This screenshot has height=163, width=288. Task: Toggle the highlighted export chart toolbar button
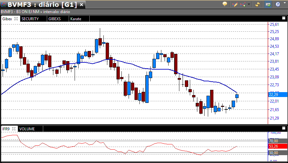click(268, 4)
